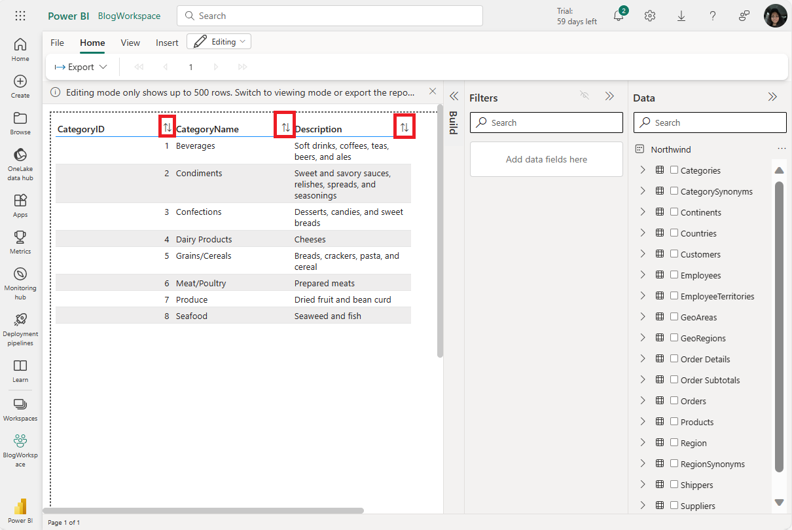The image size is (792, 530).
Task: Open Northwind dataset more options
Action: click(781, 149)
